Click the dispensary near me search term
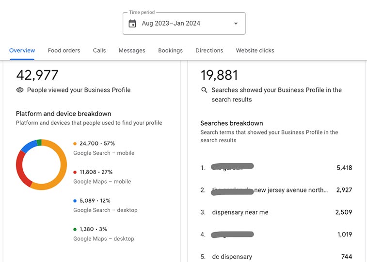 click(x=240, y=212)
